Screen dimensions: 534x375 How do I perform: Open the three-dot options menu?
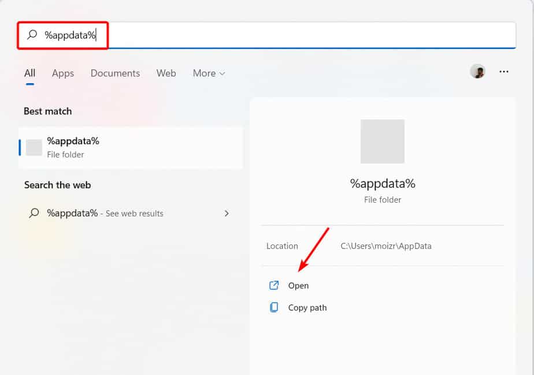coord(504,72)
